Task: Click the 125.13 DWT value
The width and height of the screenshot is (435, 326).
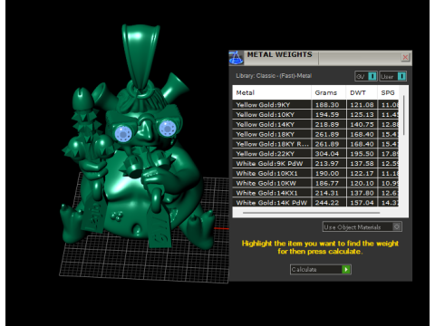Action: click(x=362, y=114)
